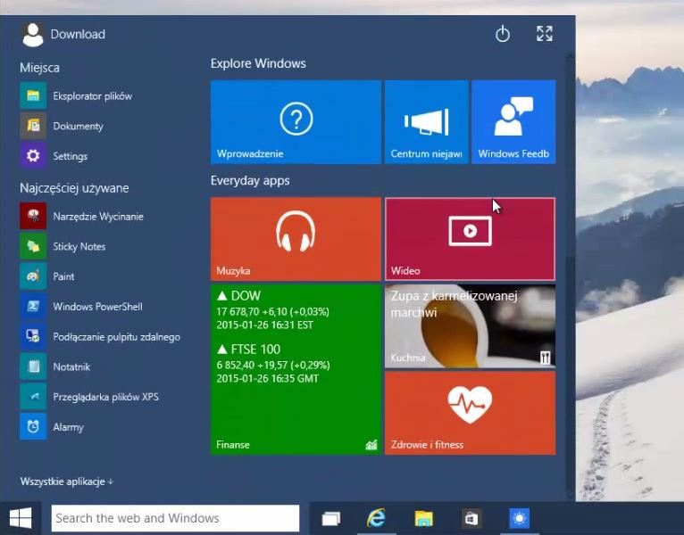Viewport: 684px width, 535px height.
Task: Click the Dokumenty folder icon
Action: (33, 126)
